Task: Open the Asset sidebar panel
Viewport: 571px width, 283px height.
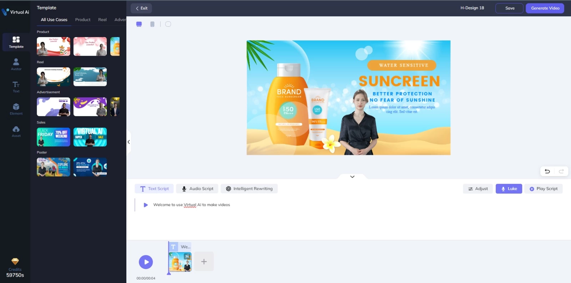Action: (x=16, y=131)
